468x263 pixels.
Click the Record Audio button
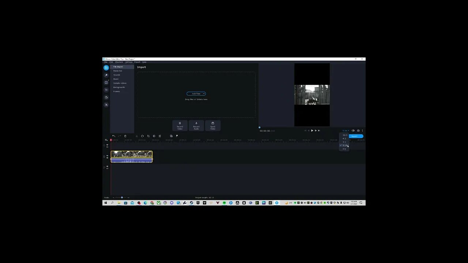click(196, 126)
